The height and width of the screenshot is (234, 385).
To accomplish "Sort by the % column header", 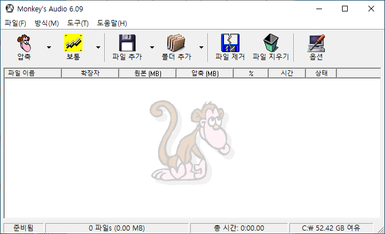I will [251, 73].
